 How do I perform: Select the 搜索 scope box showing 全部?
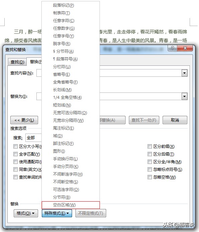34,138
